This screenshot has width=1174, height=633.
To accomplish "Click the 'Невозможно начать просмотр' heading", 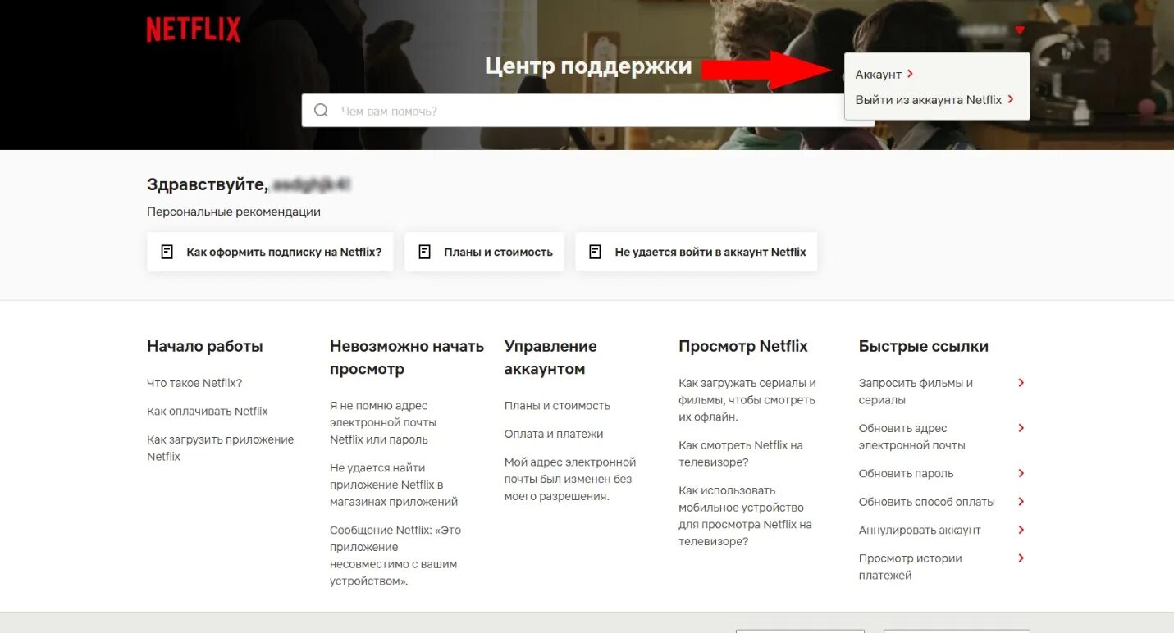I will (x=407, y=357).
